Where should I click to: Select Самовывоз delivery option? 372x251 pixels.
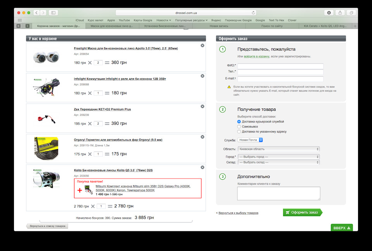239,127
